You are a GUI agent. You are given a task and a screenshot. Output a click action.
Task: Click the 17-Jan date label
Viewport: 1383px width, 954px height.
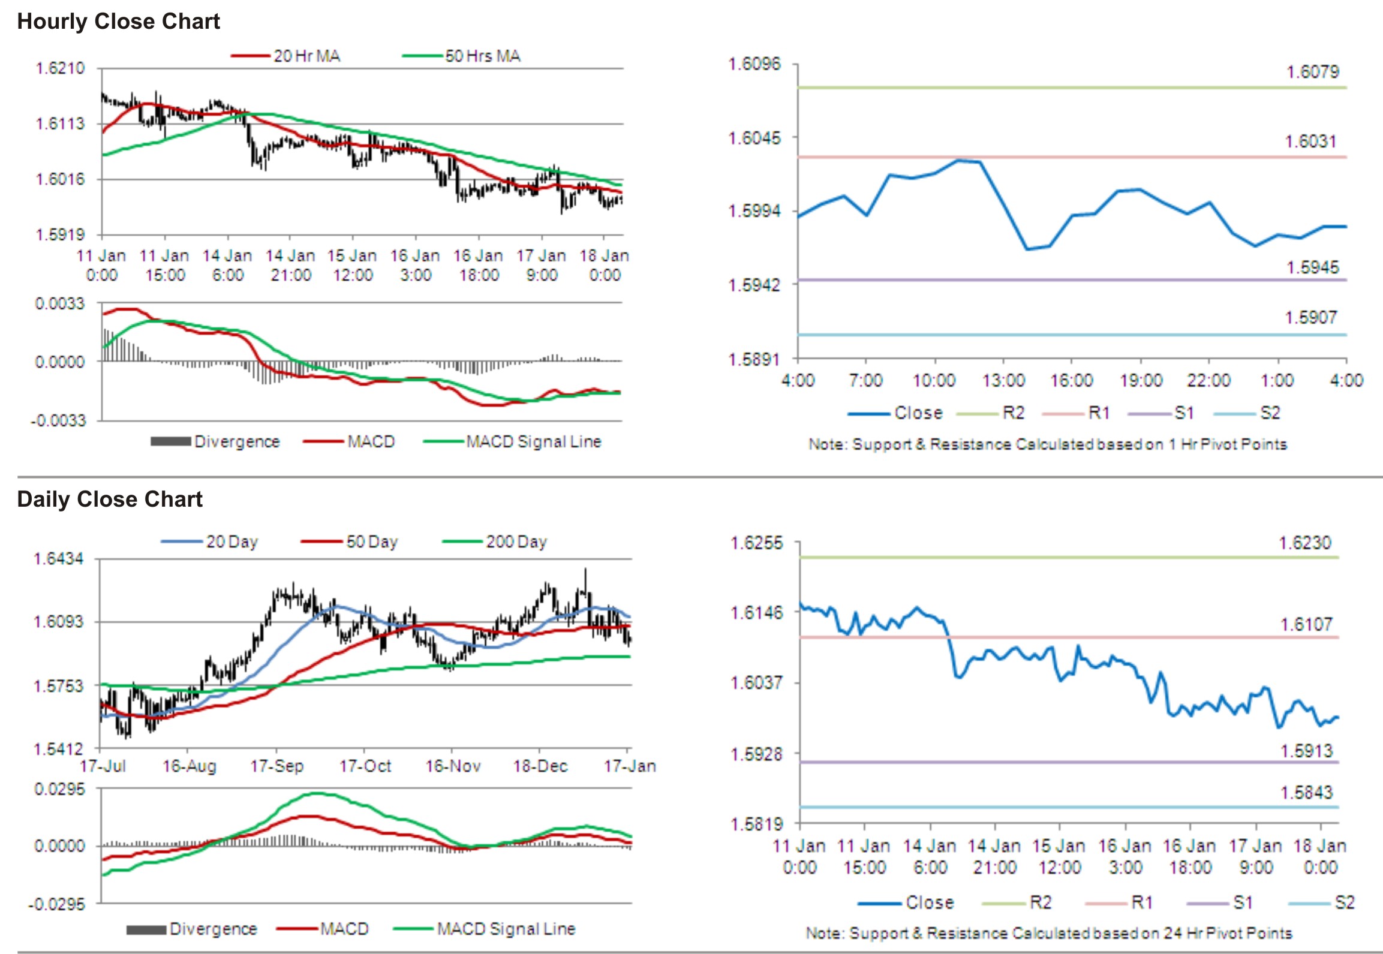pos(629,766)
